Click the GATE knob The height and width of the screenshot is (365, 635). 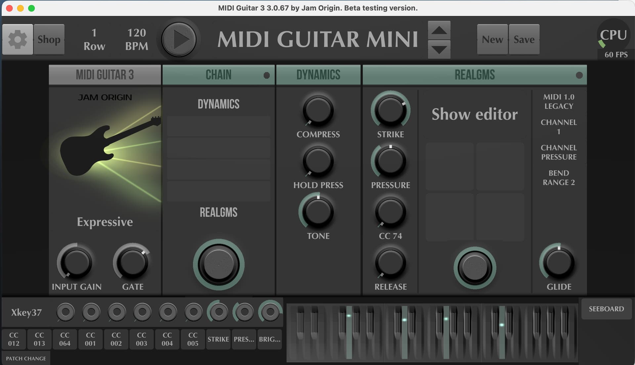coord(132,263)
